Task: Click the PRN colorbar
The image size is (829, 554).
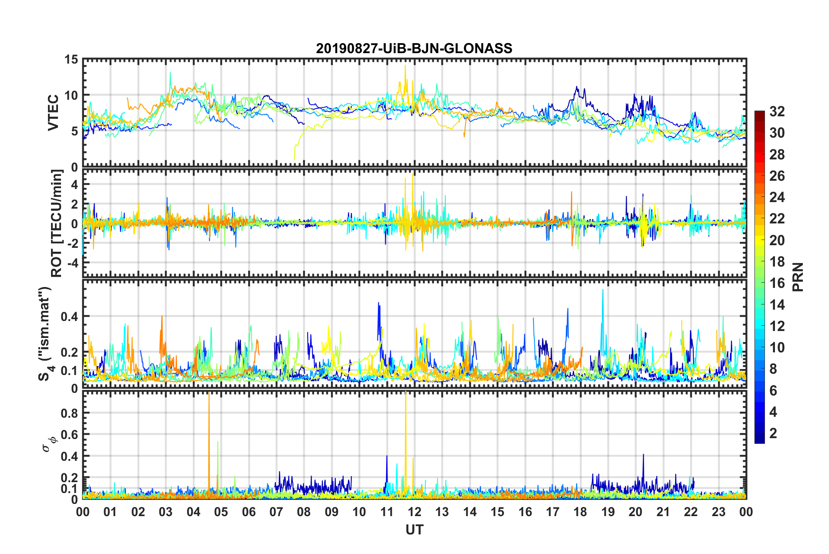Action: 759,277
